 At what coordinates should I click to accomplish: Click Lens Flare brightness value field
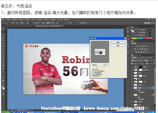pos(105,65)
